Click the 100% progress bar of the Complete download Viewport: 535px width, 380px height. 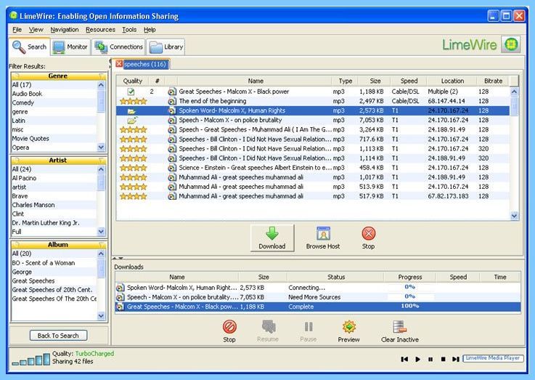coord(410,307)
